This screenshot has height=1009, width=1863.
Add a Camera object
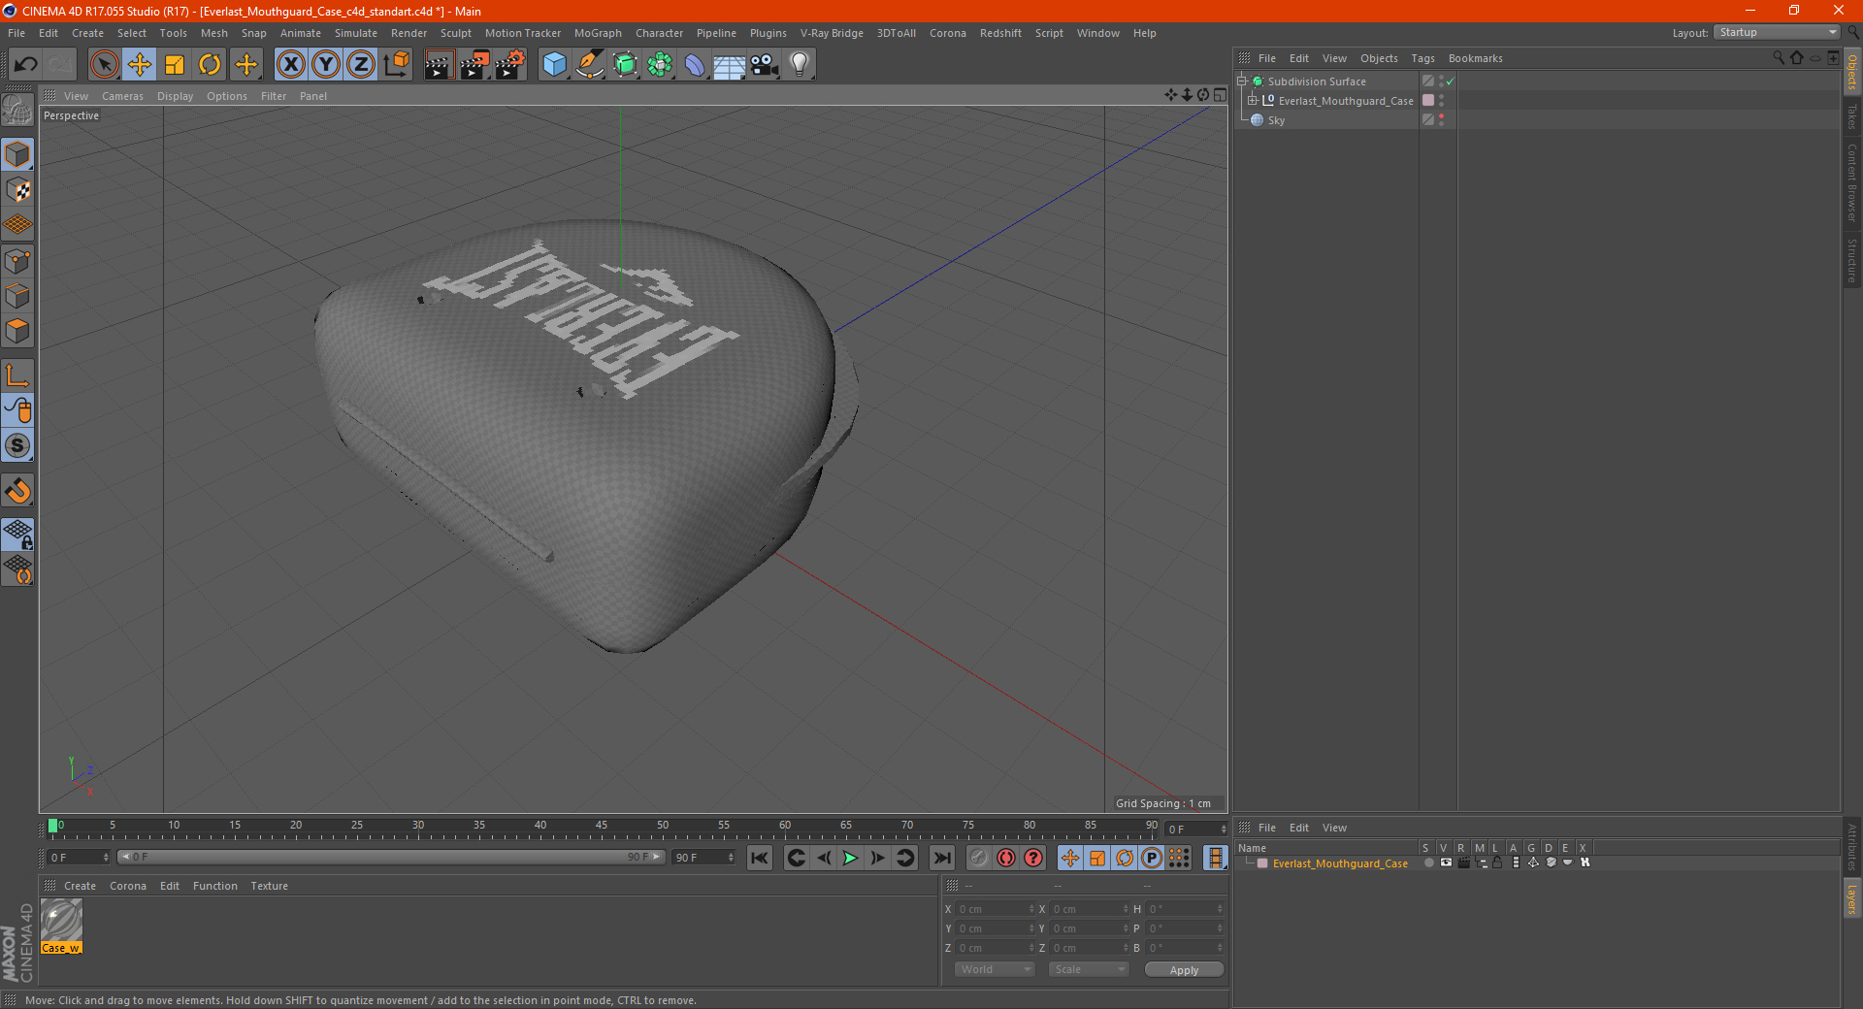coord(764,65)
